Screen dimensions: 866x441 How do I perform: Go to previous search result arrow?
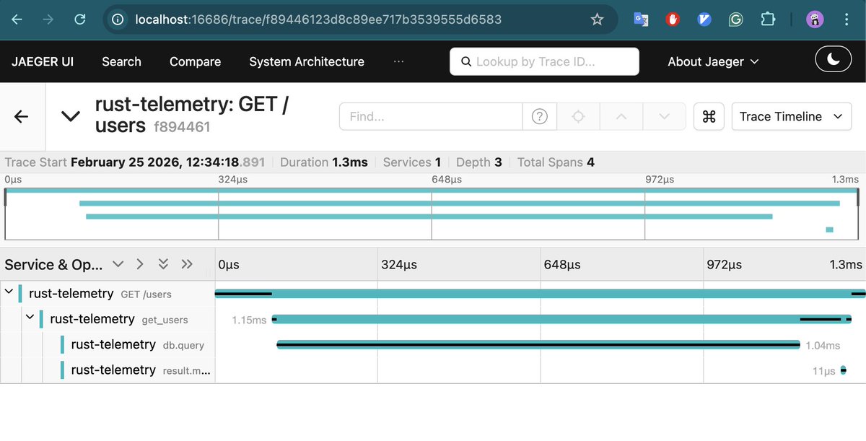tap(621, 116)
